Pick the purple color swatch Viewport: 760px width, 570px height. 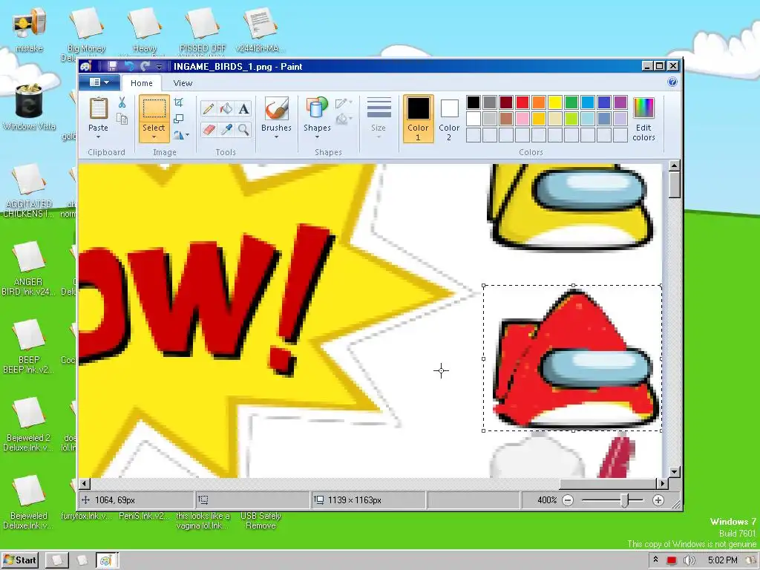(620, 102)
